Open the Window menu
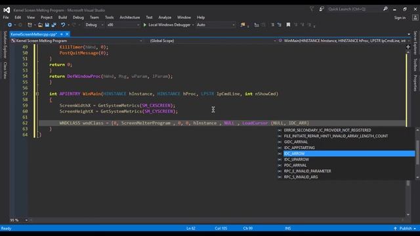This screenshot has width=420, height=236. coord(184,18)
